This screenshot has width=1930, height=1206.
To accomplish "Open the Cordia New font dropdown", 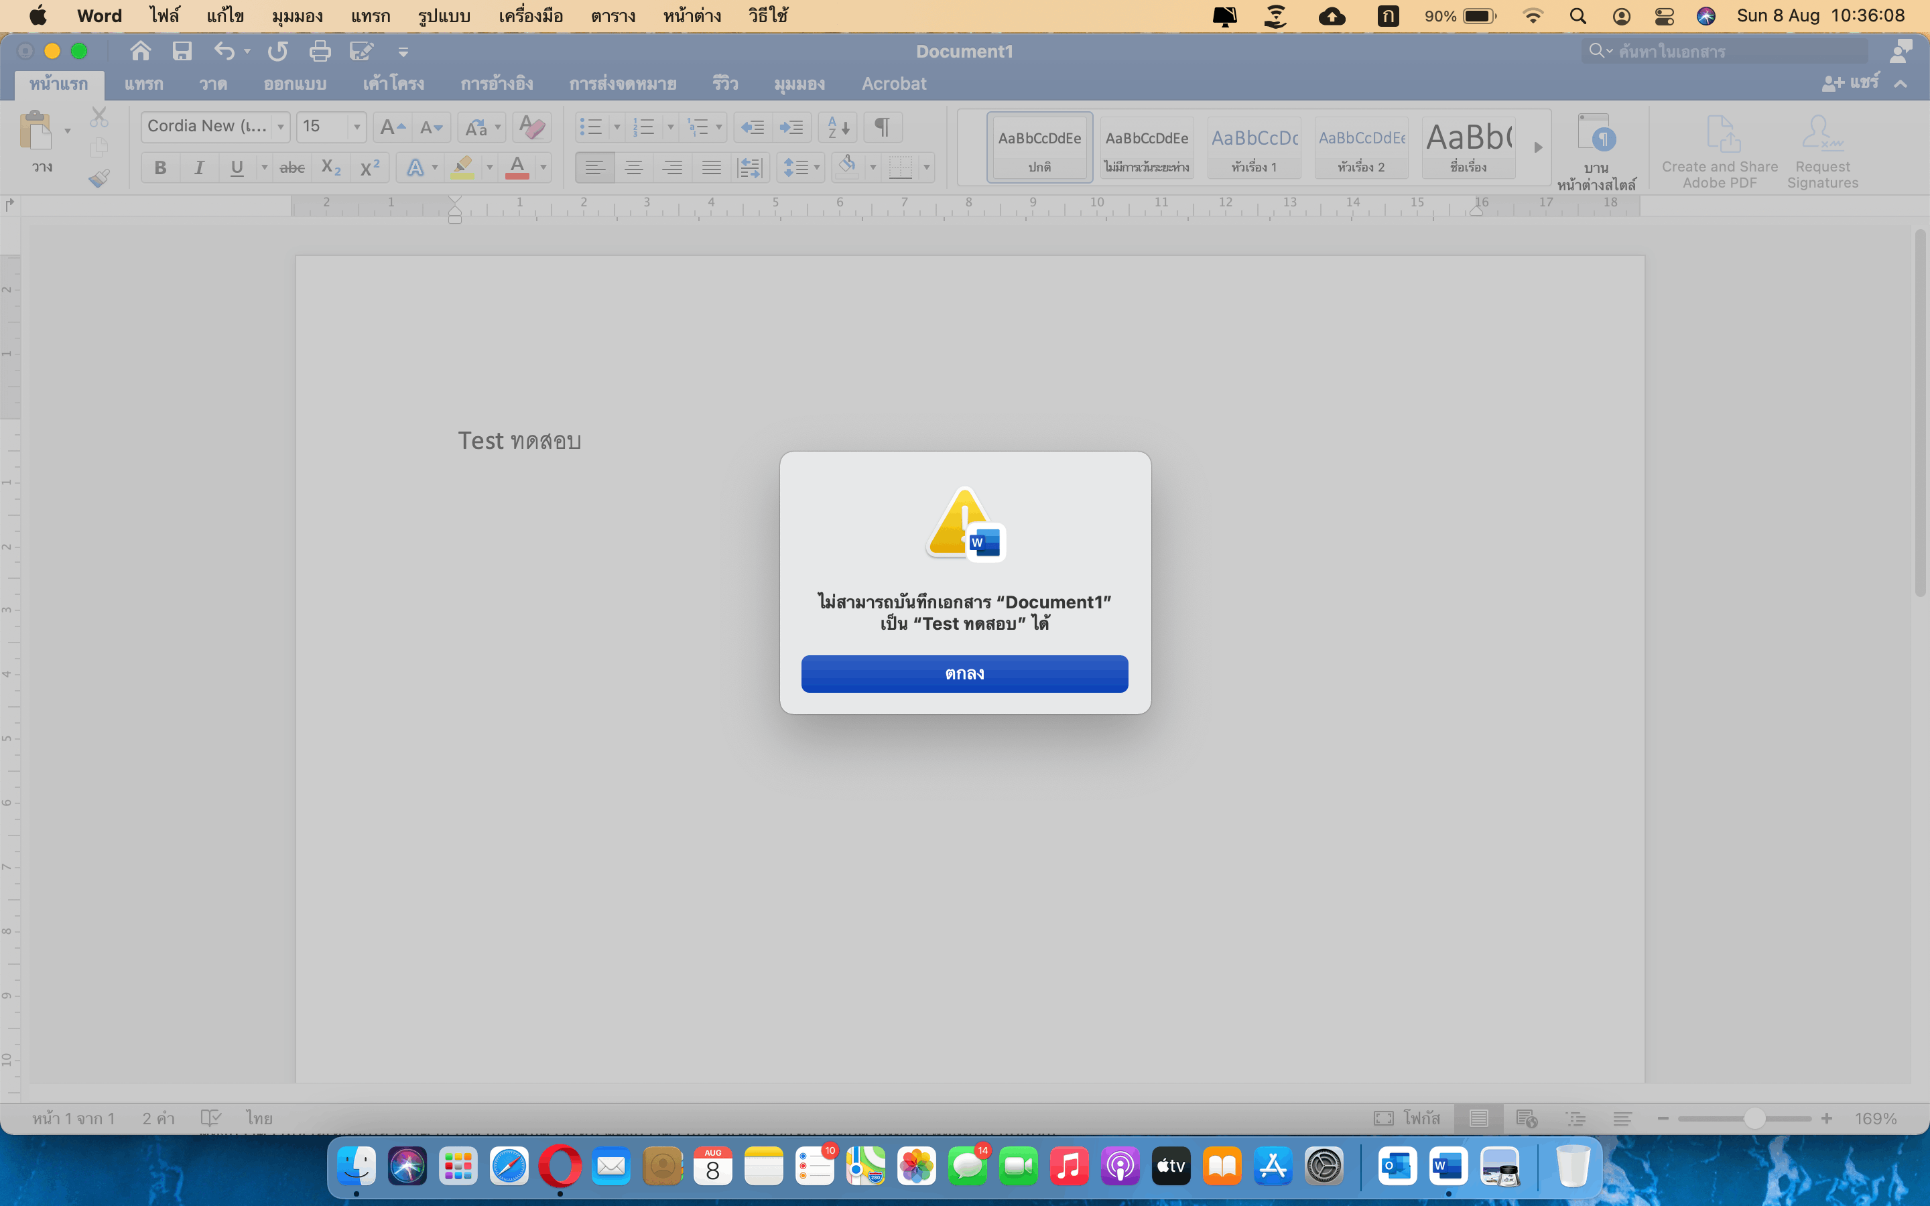I will tap(280, 127).
